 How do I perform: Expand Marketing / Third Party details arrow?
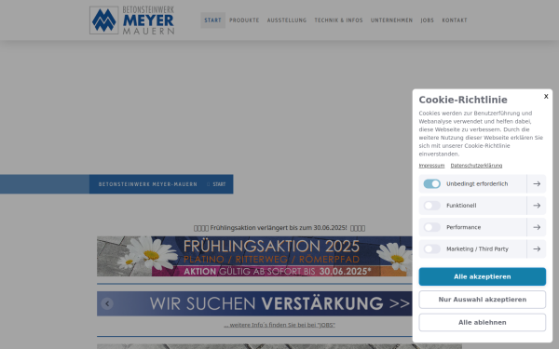(537, 248)
